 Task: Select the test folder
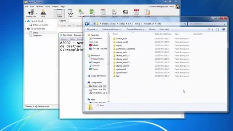coord(118,76)
